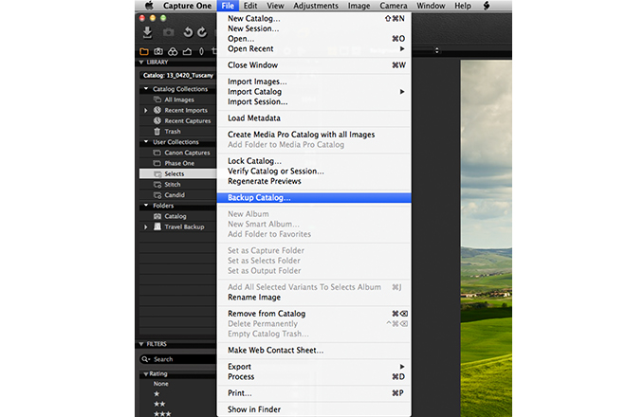Choose Verify Catalog or Session...
The width and height of the screenshot is (626, 417).
(314, 171)
